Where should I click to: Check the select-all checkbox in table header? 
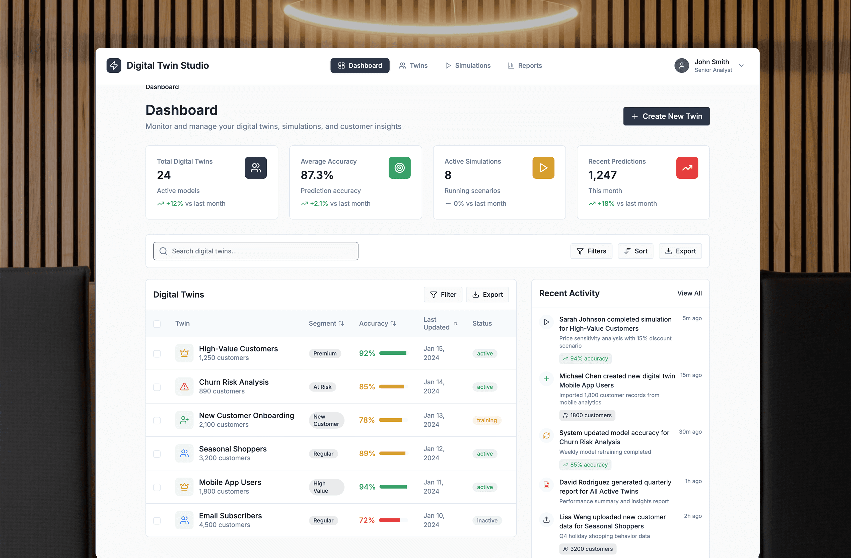coord(157,324)
